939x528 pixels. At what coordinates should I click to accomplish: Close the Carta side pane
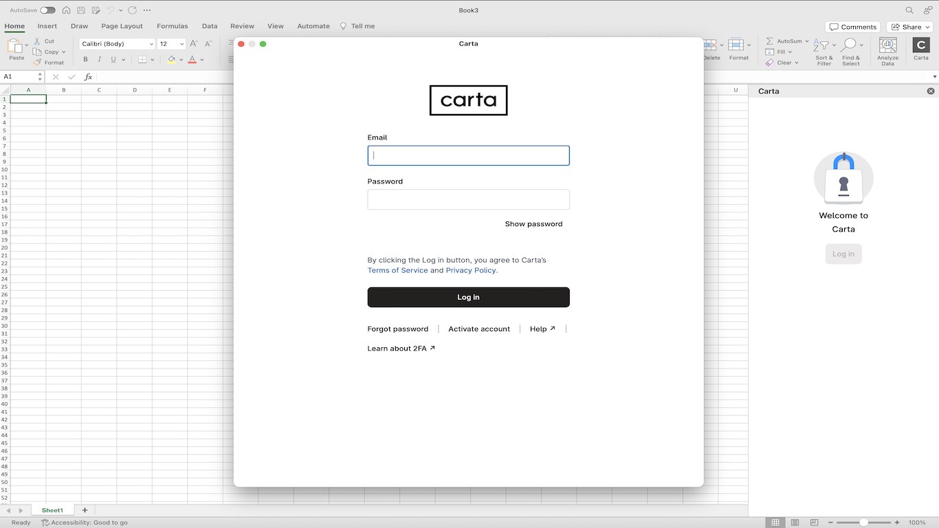tap(931, 91)
